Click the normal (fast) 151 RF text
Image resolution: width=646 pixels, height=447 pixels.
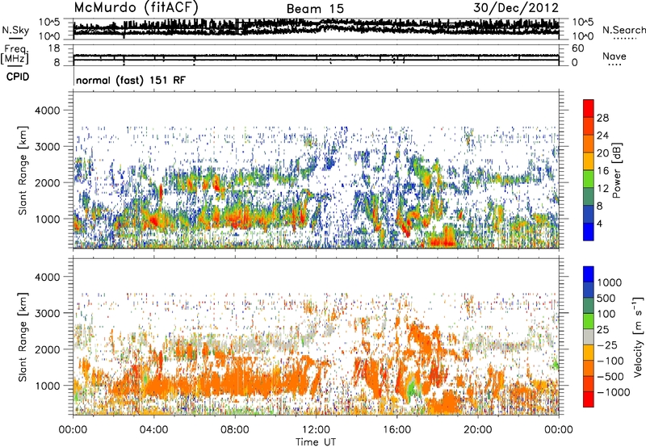pyautogui.click(x=131, y=80)
